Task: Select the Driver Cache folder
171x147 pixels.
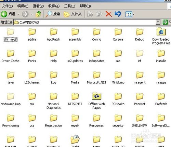Action: pyautogui.click(x=10, y=56)
